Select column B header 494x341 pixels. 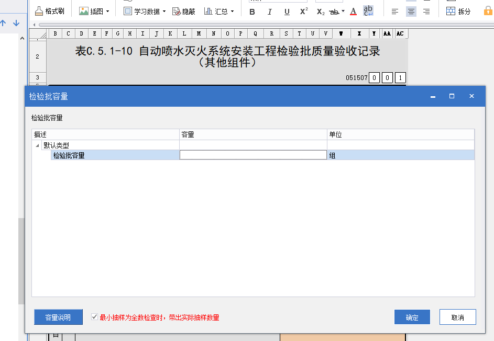coord(56,33)
